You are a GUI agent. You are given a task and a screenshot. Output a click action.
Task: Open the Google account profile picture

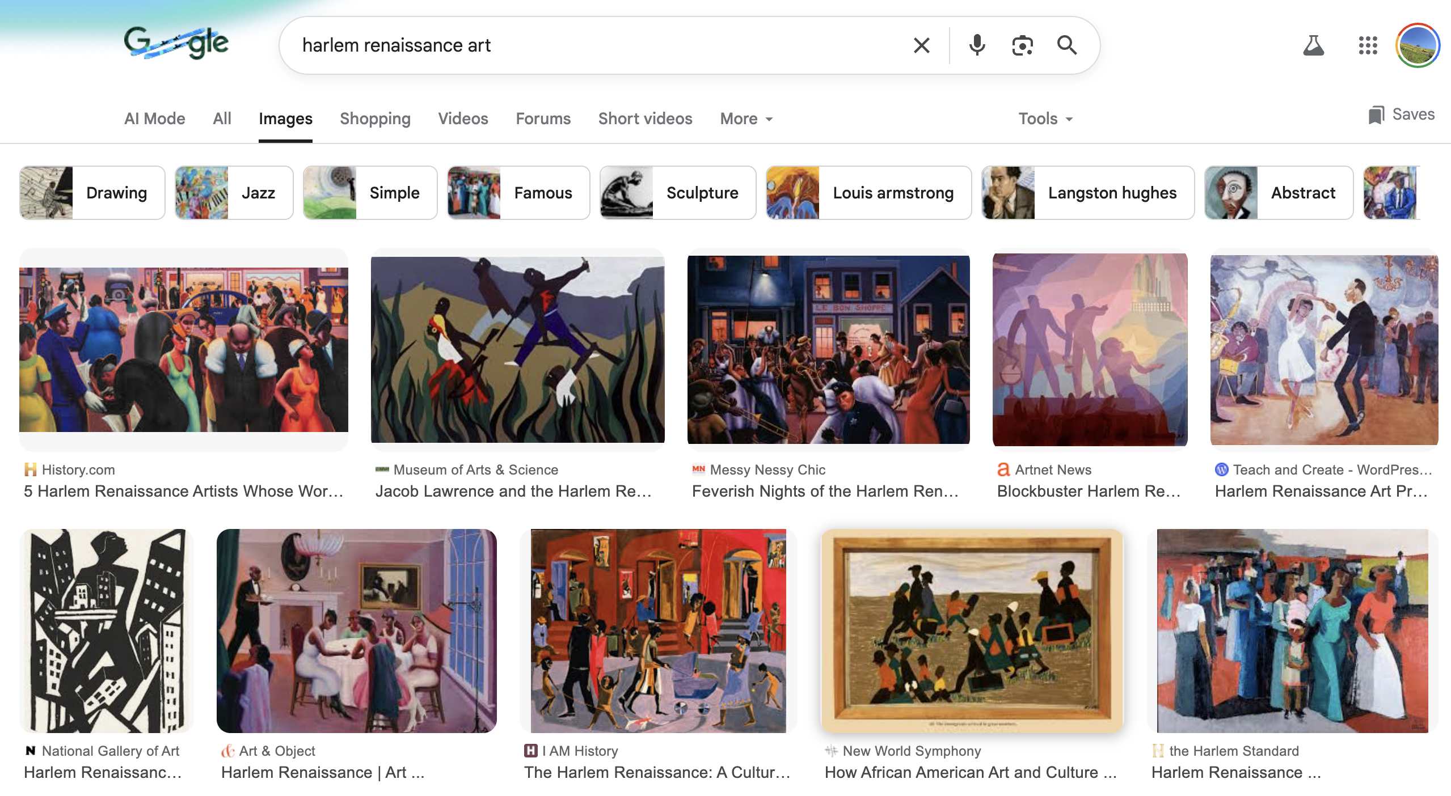pos(1417,45)
